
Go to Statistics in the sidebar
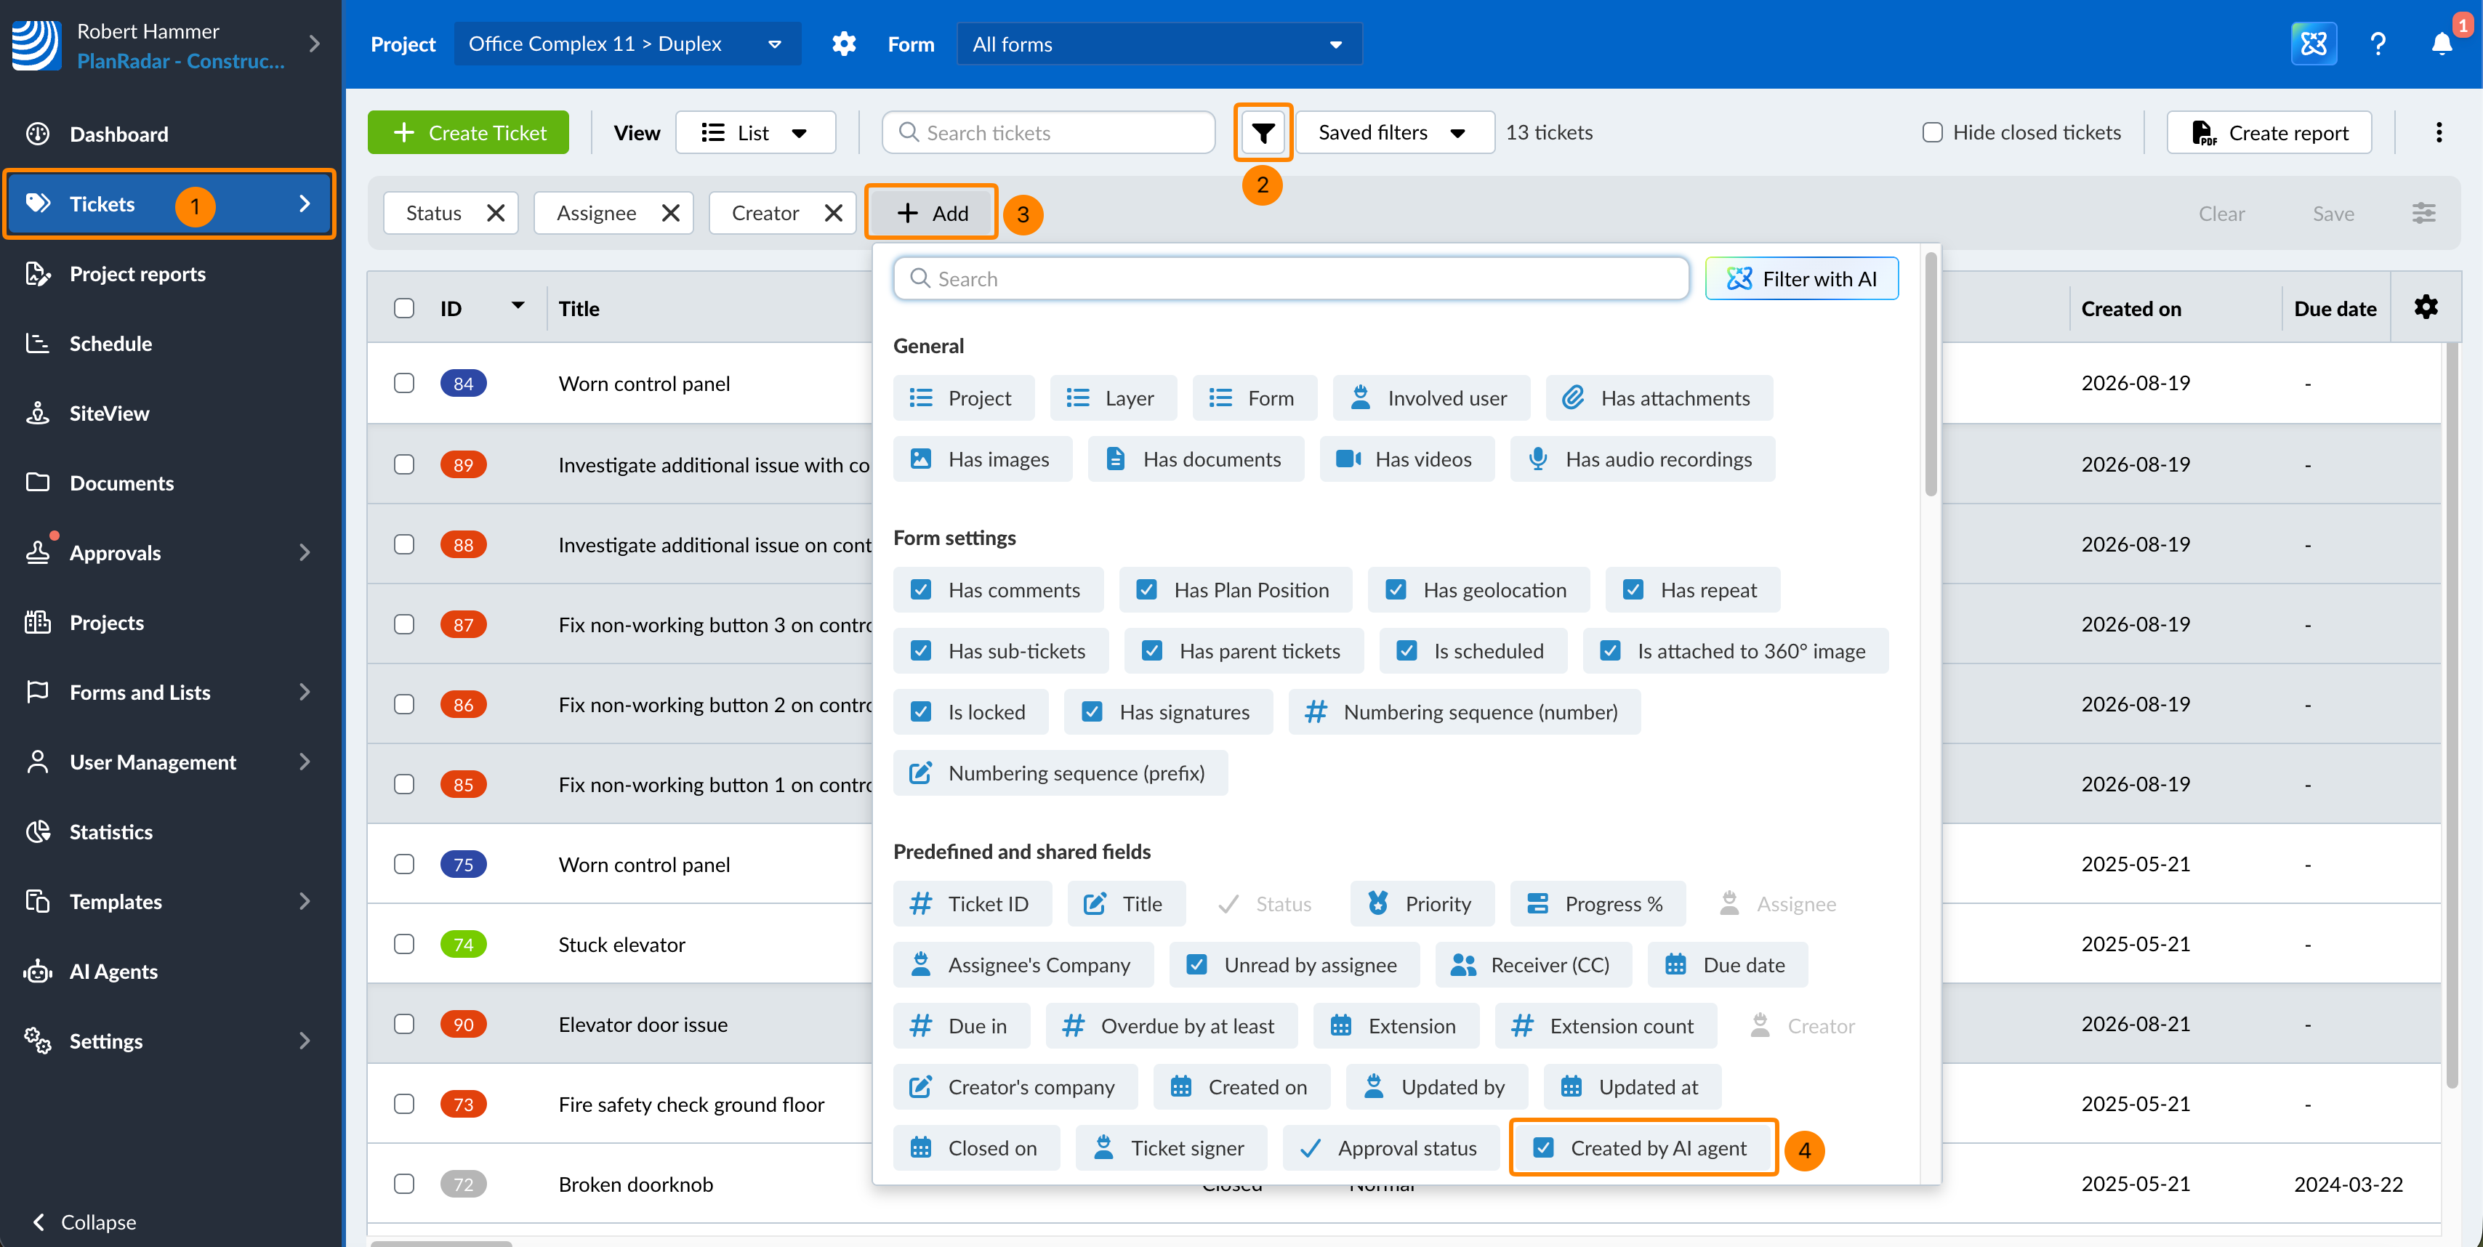point(110,831)
